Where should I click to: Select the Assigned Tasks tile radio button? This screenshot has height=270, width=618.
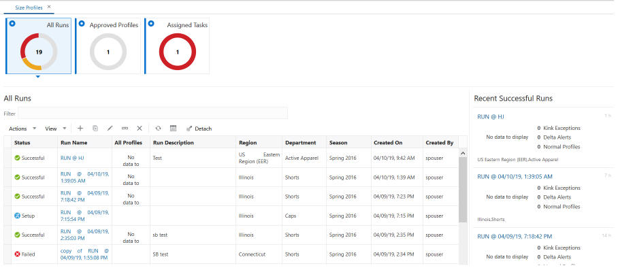coord(151,24)
